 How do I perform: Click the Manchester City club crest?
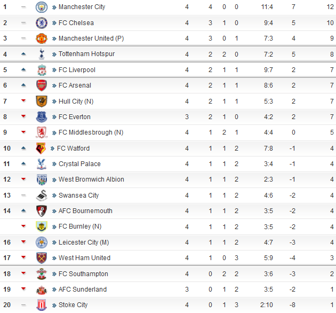[x=42, y=7]
